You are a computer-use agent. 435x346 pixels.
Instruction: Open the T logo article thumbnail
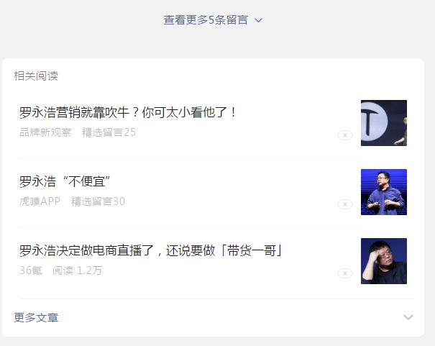point(384,123)
